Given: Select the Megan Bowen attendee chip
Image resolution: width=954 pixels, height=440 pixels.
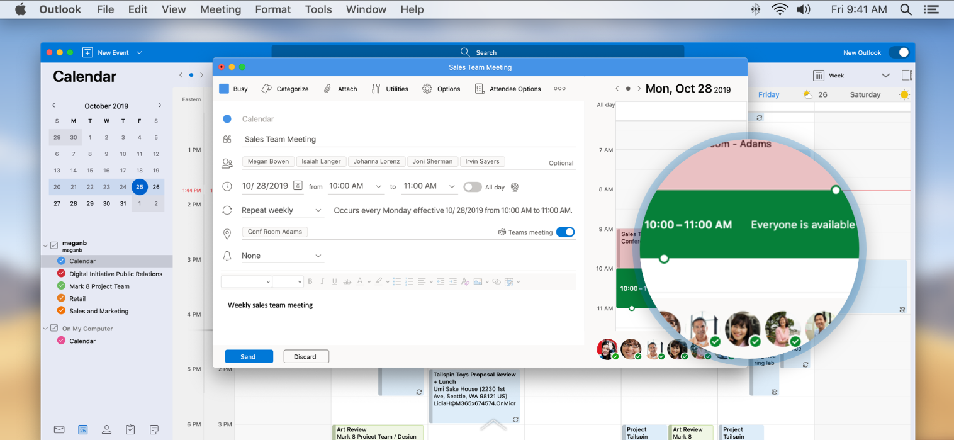Looking at the screenshot, I should pos(268,161).
